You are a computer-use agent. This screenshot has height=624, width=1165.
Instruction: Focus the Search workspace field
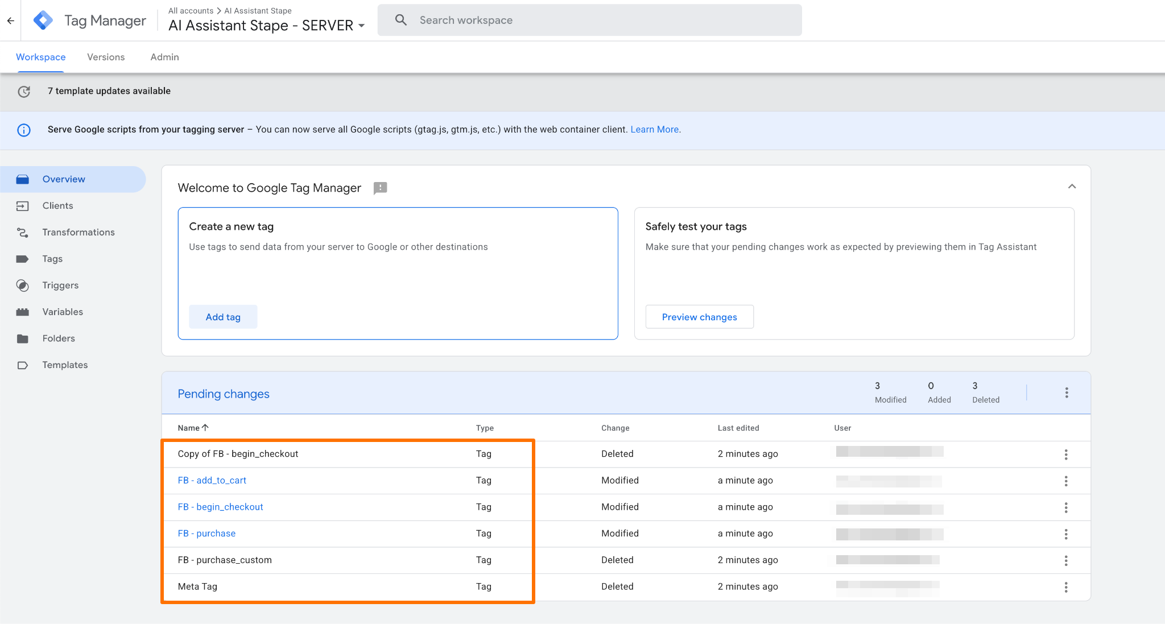pyautogui.click(x=590, y=20)
